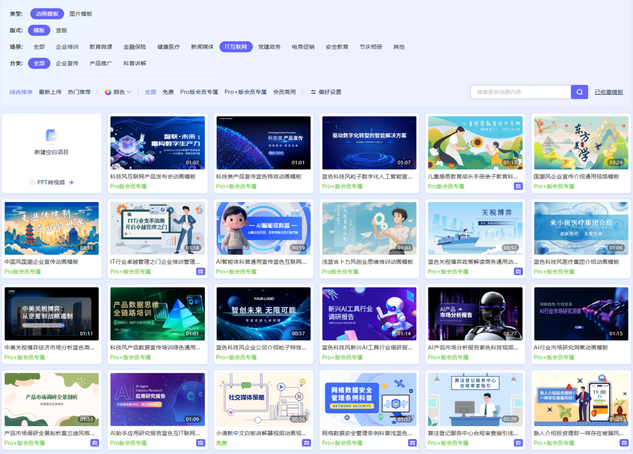Select the 企业培训 scene tab
The image size is (633, 454).
tap(67, 47)
